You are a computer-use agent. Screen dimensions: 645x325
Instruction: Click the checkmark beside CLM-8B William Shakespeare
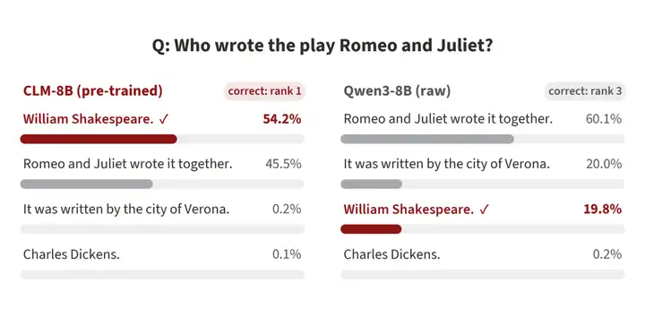[164, 120]
